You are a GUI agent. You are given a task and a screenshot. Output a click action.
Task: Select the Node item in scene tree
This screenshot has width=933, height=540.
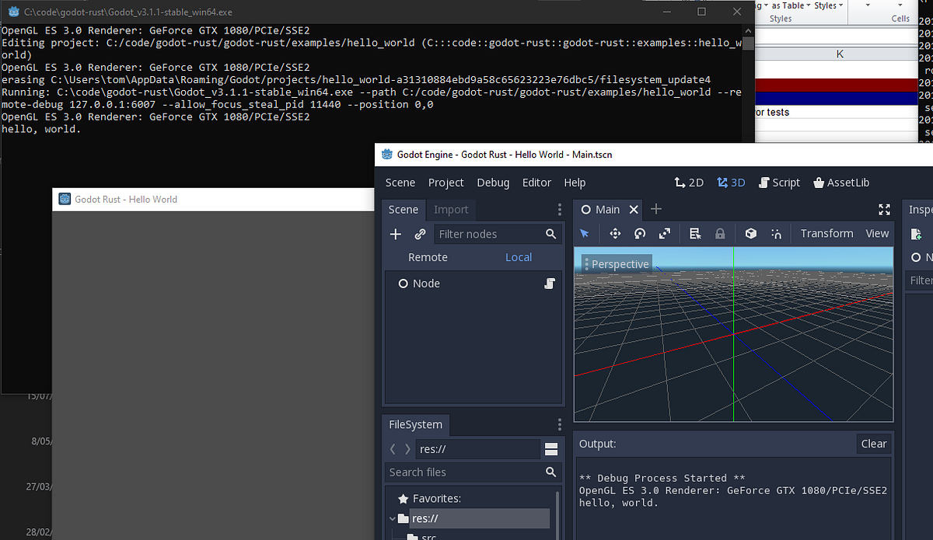pos(426,284)
